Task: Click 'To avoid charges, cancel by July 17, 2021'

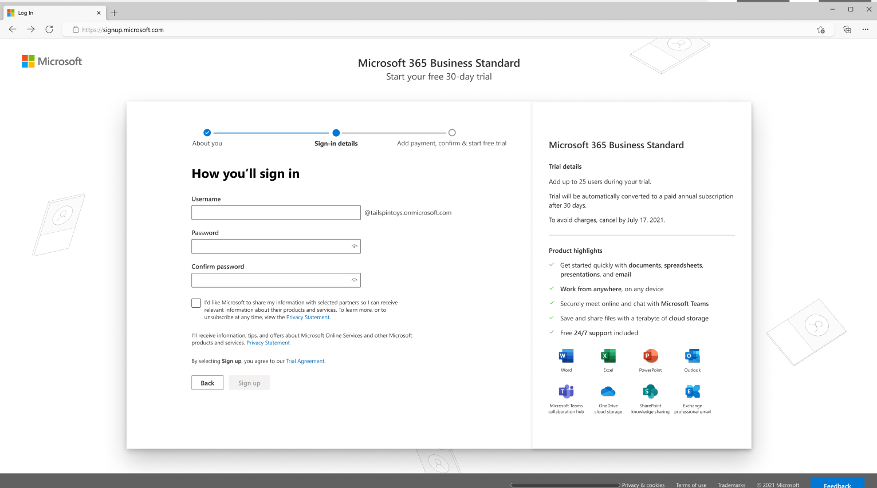Action: pos(607,220)
